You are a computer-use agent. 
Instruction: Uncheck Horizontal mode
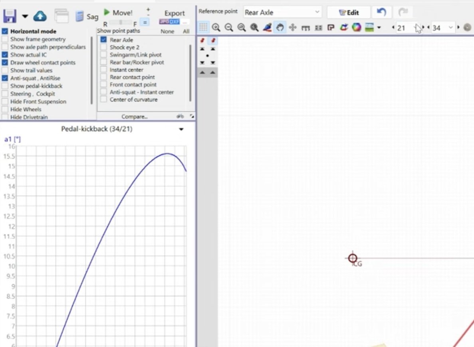[x=5, y=31]
